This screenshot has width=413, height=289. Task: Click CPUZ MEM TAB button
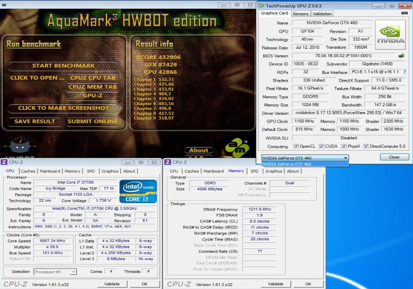93,87
